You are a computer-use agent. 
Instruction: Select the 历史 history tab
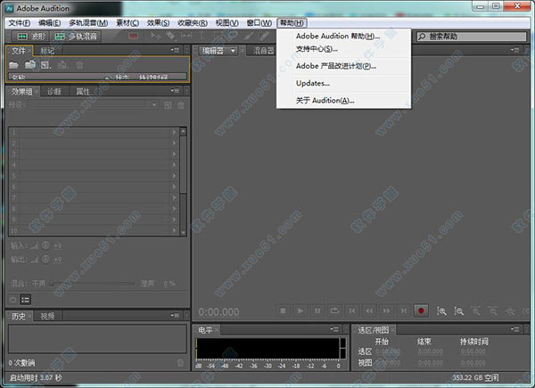click(x=19, y=316)
